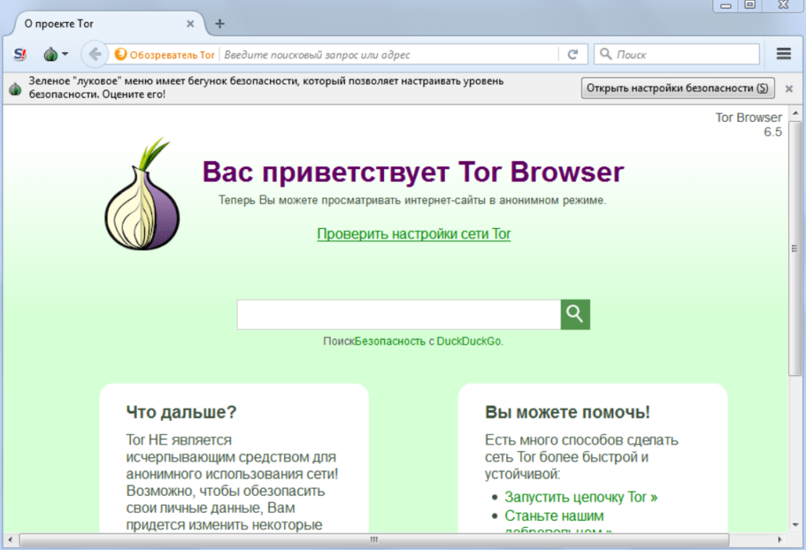Open the Проверить настройки сети Tor link
This screenshot has height=550, width=806.
(413, 234)
